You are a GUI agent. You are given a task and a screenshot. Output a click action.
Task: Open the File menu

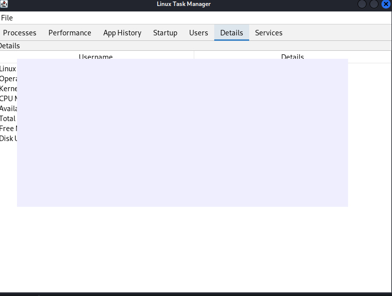[7, 18]
